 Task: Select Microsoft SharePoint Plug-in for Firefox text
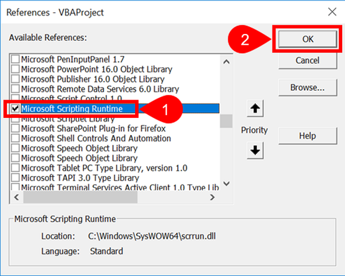pos(93,128)
